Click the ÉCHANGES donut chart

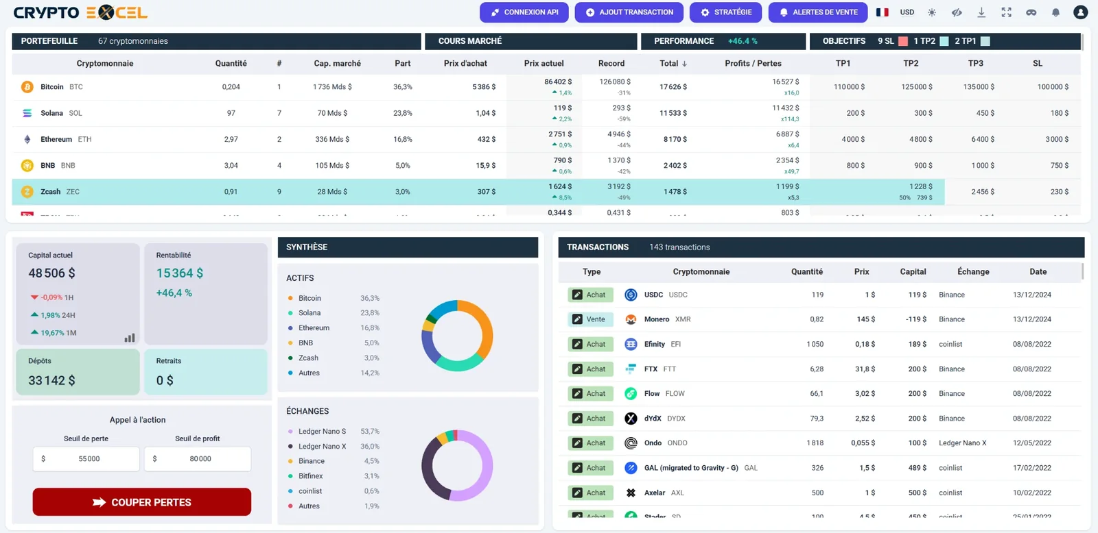(x=457, y=466)
